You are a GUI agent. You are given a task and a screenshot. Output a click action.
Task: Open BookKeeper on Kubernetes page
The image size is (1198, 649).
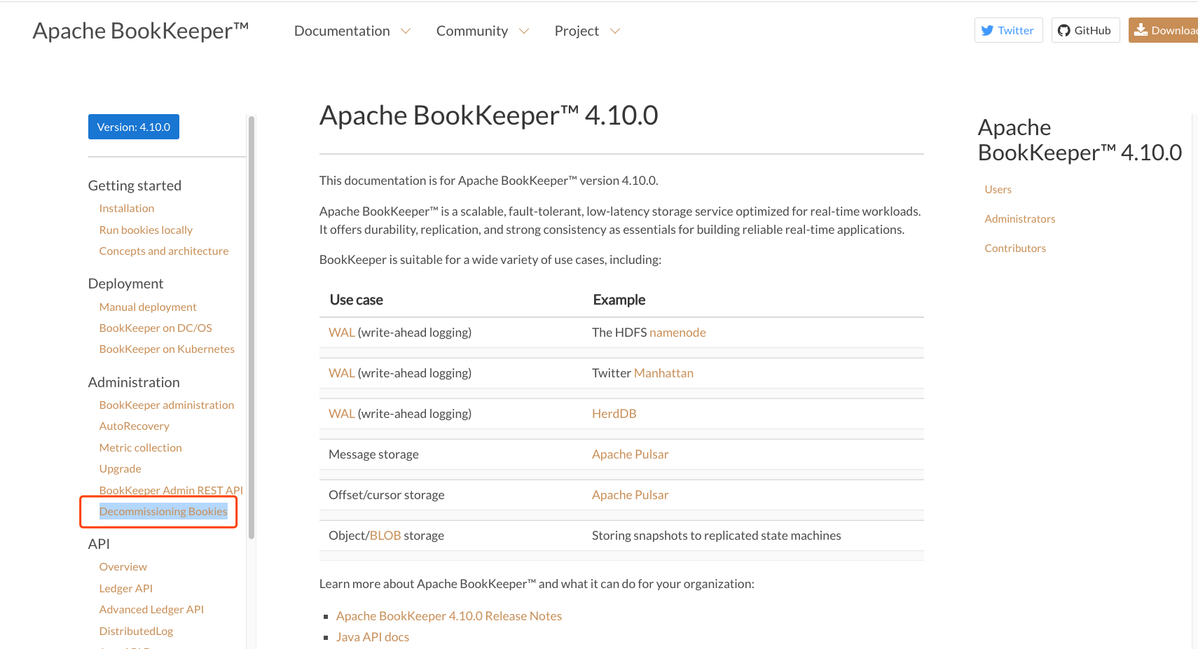167,349
